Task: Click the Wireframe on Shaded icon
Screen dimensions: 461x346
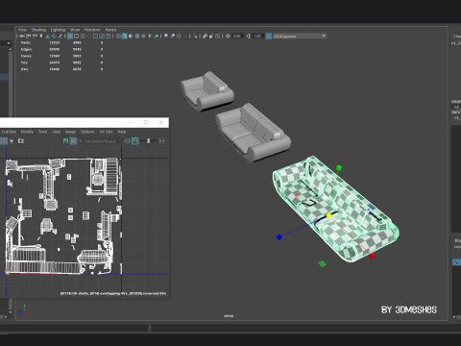Action: click(x=137, y=37)
